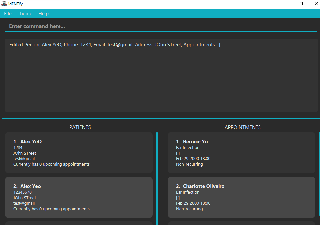
Task: Click empty tags '[ ]' in Charlotte Oliveiro appointment
Action: 178,198
